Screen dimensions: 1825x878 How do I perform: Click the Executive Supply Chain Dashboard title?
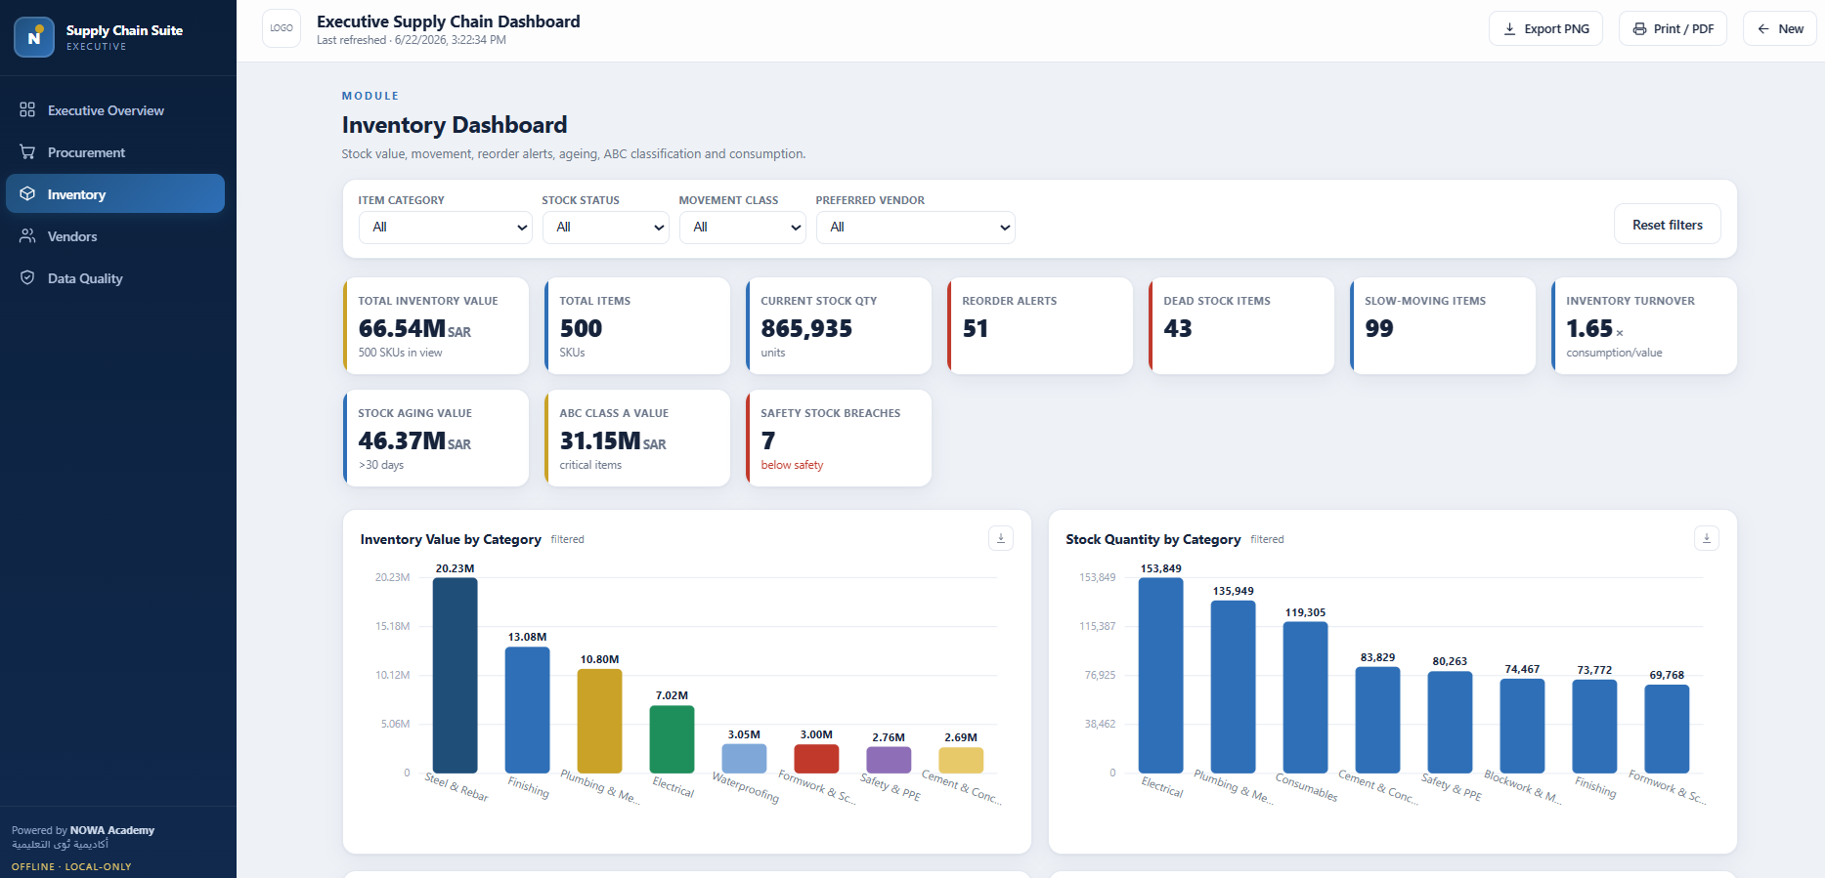click(x=449, y=21)
